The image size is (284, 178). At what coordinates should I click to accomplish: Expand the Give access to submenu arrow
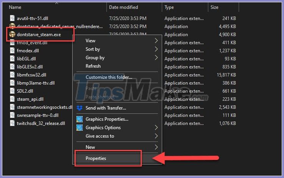(156, 136)
